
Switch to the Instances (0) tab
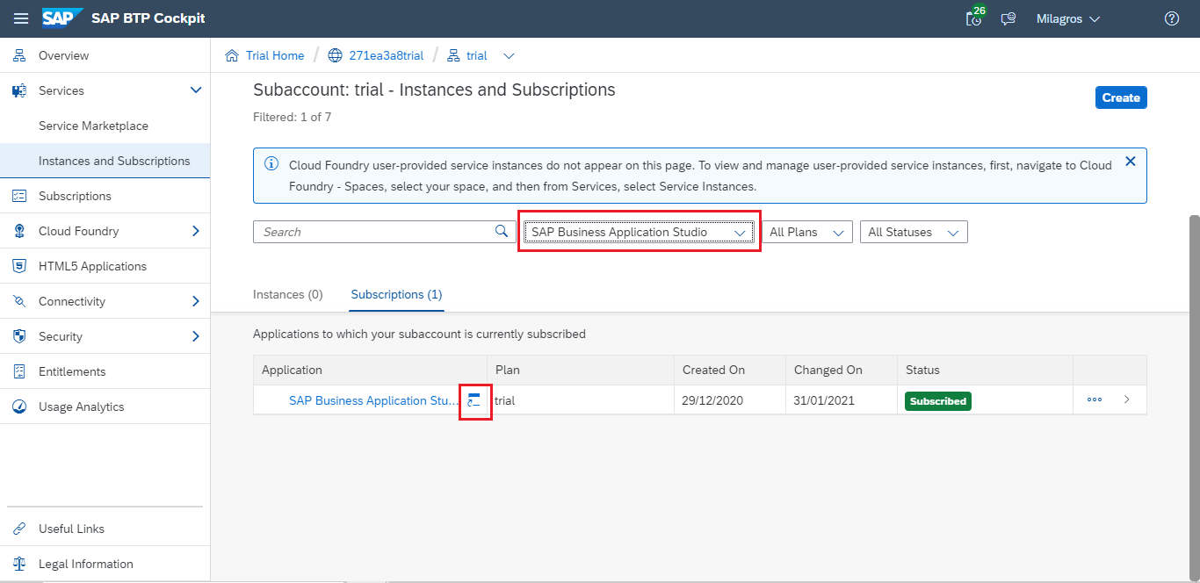(287, 295)
